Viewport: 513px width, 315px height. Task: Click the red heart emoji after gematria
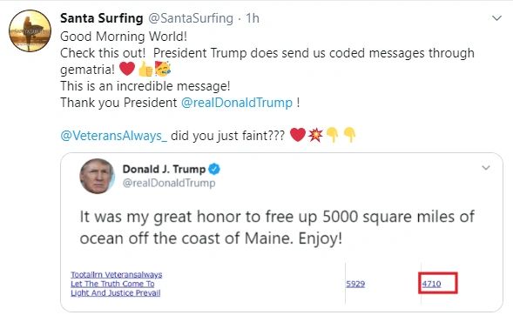[x=127, y=69]
